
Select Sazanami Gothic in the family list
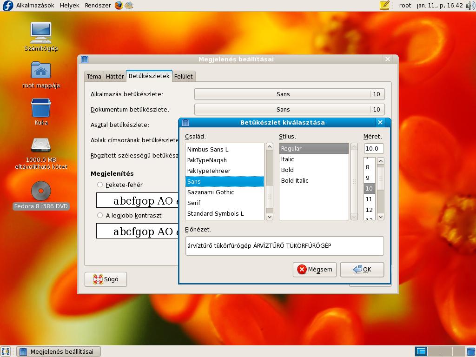pyautogui.click(x=211, y=192)
